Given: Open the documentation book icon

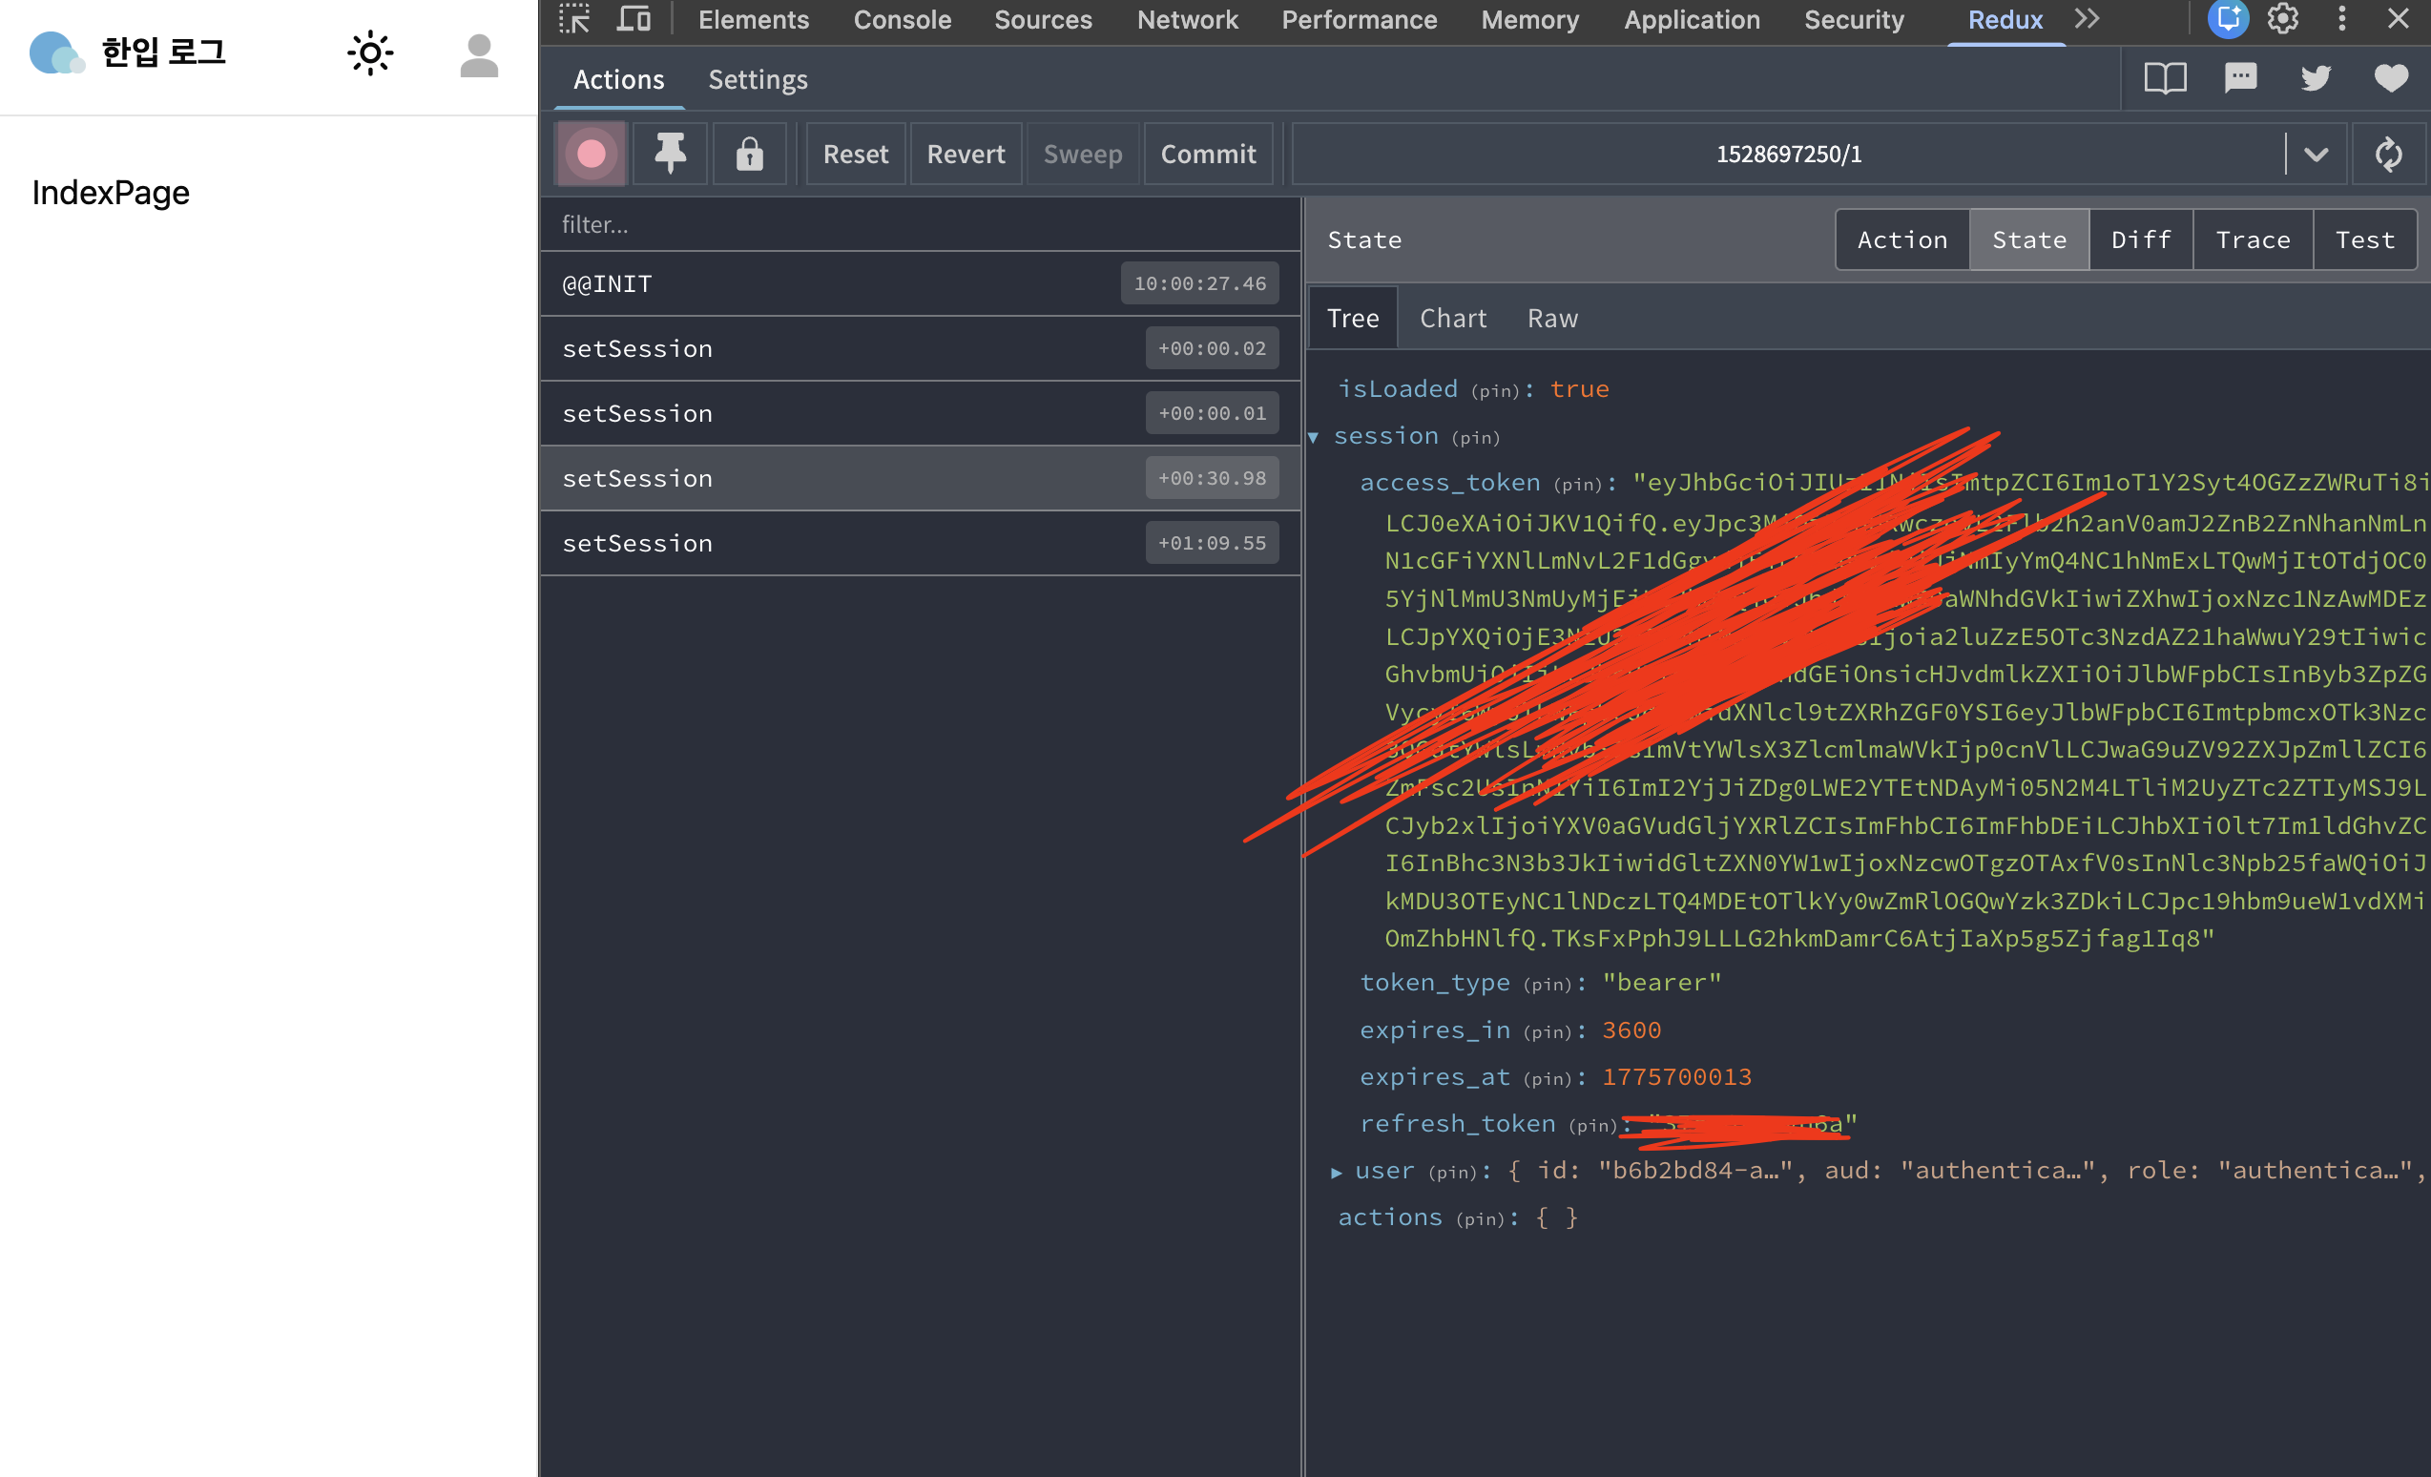Looking at the screenshot, I should [x=2165, y=78].
